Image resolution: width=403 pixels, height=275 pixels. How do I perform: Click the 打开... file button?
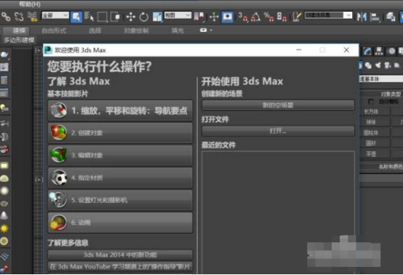tap(278, 131)
